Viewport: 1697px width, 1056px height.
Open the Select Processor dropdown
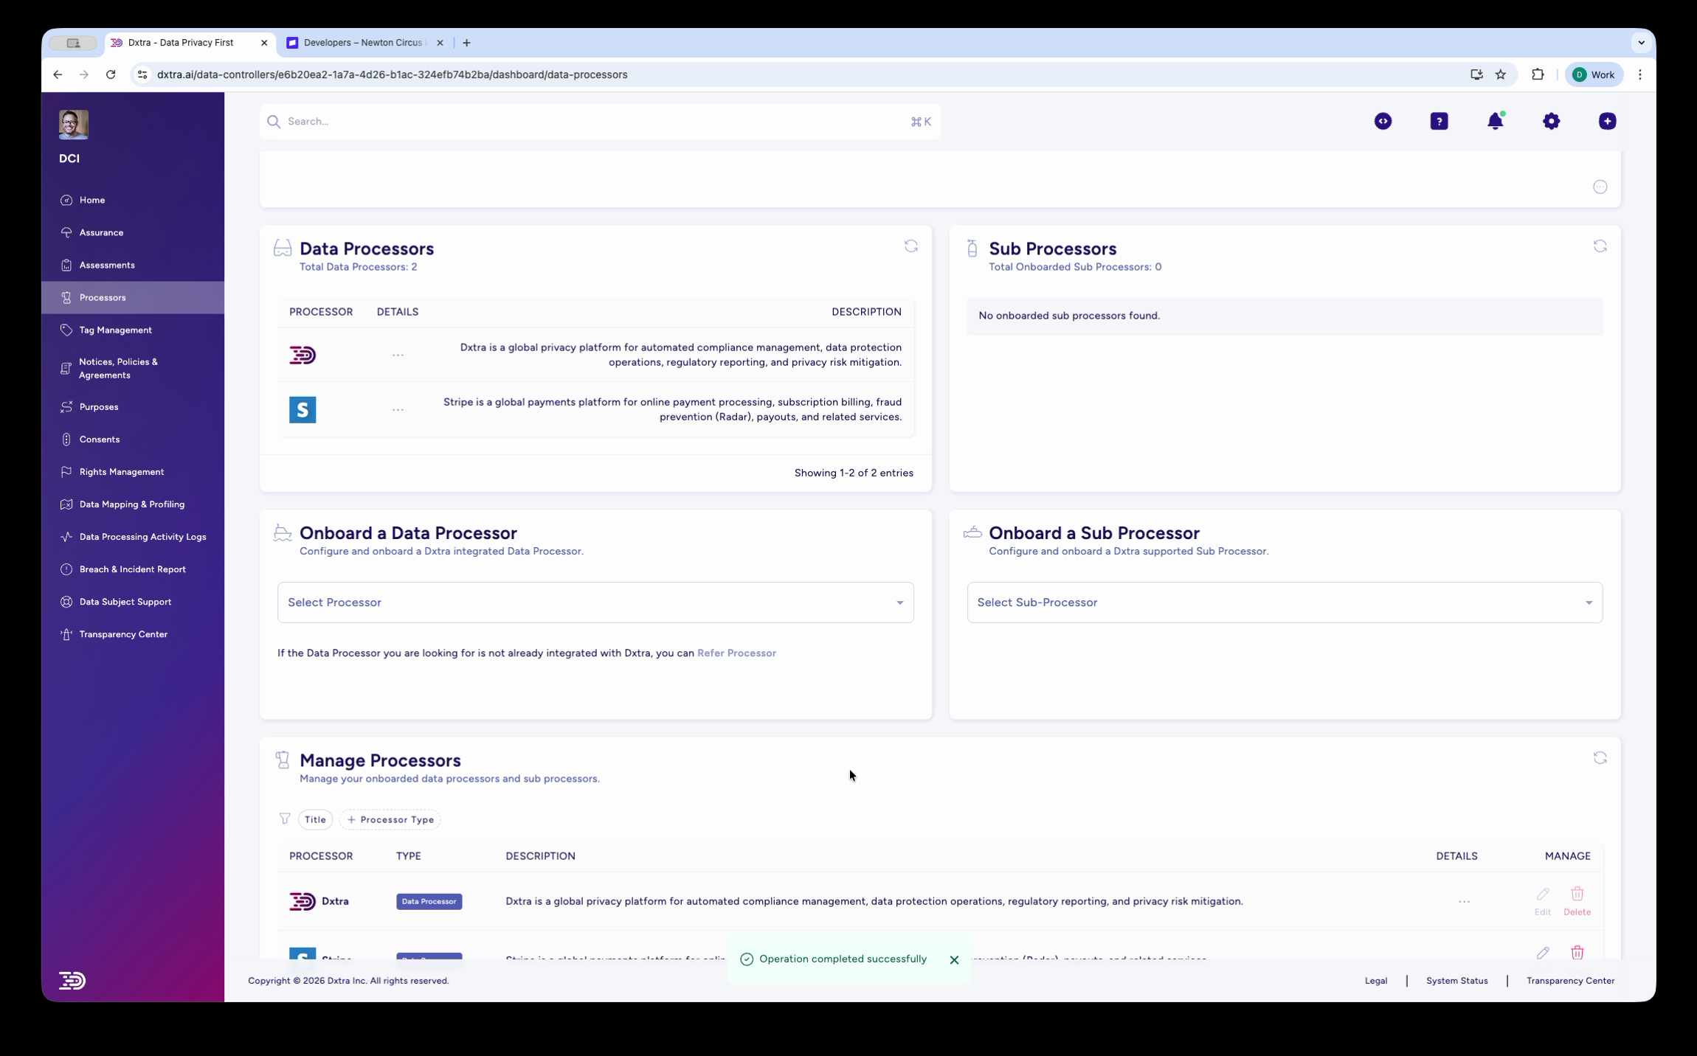coord(595,602)
